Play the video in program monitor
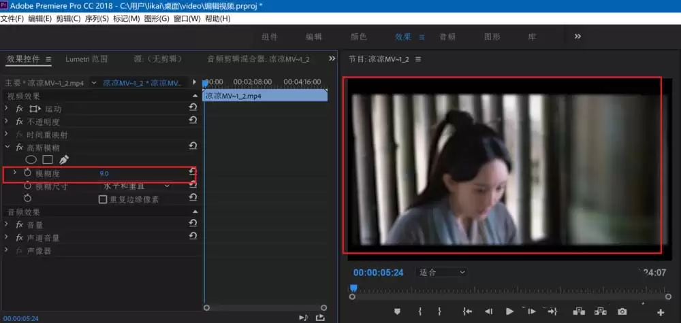The width and height of the screenshot is (681, 323). coord(509,311)
